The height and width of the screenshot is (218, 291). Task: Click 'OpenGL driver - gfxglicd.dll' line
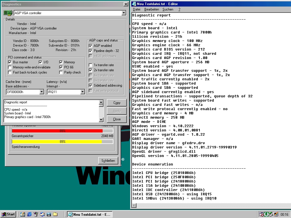pyautogui.click(x=164, y=152)
